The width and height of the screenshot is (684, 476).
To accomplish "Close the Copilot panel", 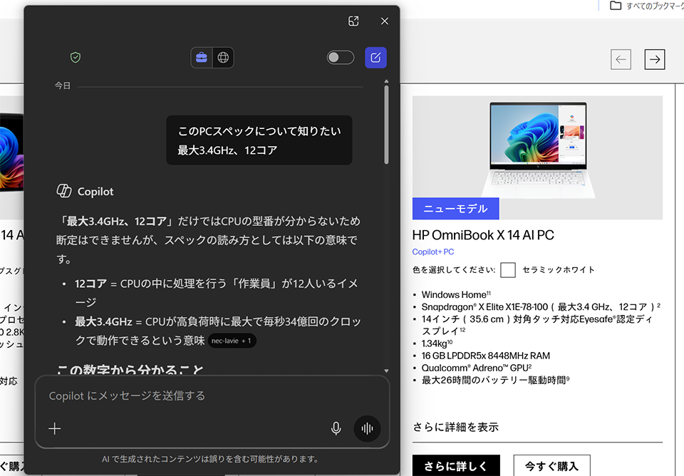I will 384,21.
